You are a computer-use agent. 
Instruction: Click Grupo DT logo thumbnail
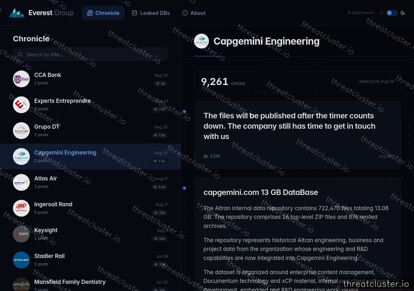[21, 131]
